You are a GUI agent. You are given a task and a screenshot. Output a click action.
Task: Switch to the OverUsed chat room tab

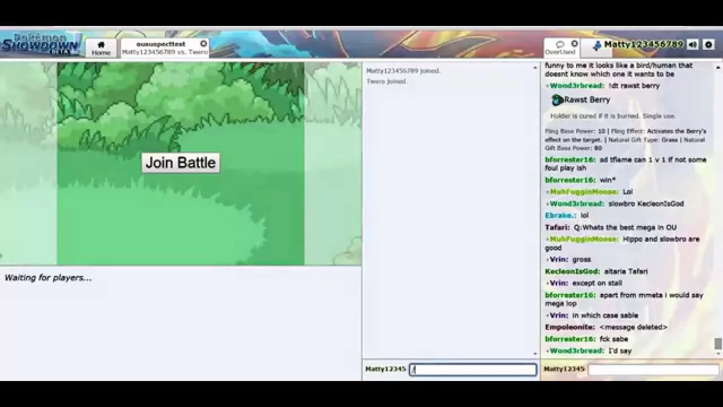click(560, 48)
